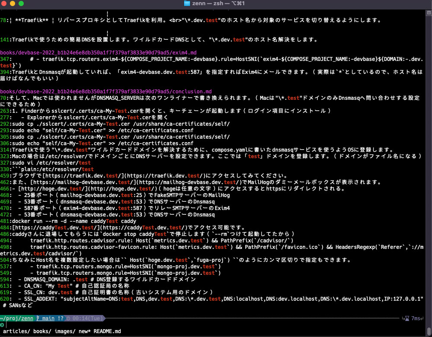This screenshot has width=432, height=337.
Task: Click line 549 mongo HostSNI rule
Action: coord(125,273)
